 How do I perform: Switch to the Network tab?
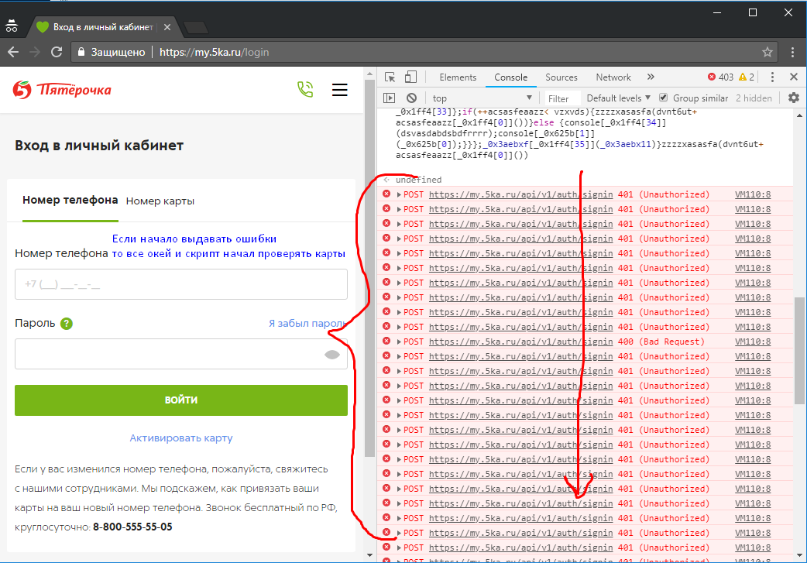click(613, 77)
